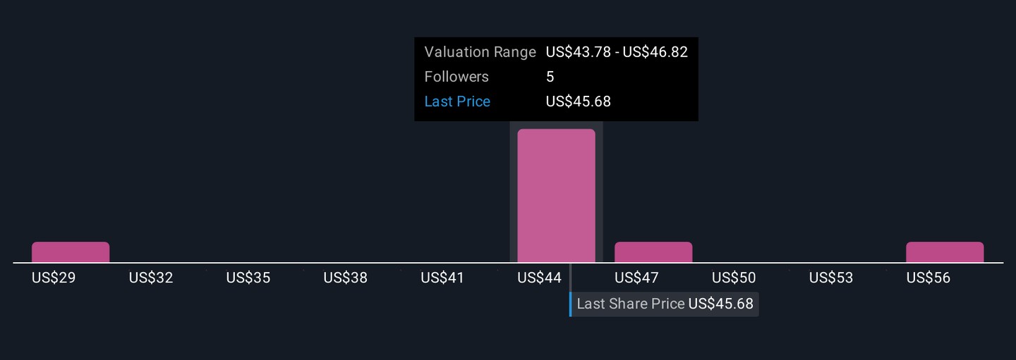The image size is (1016, 360).
Task: Select the US$35 axis label
Action: pos(248,278)
